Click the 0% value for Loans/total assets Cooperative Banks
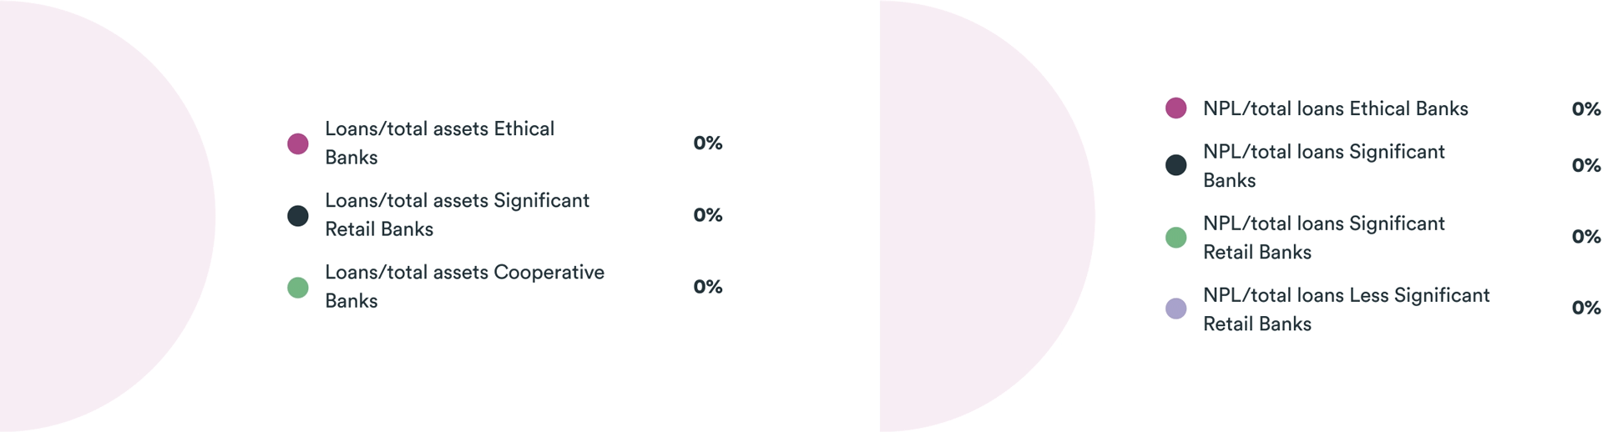This screenshot has height=432, width=1603. point(708,287)
